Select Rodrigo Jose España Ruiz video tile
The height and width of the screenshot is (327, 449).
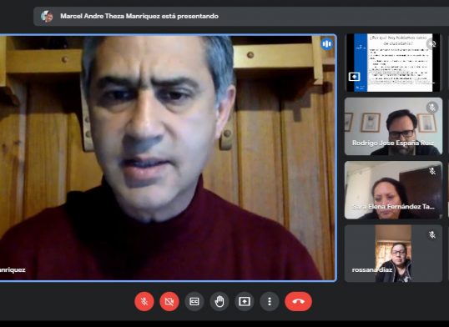coord(393,126)
